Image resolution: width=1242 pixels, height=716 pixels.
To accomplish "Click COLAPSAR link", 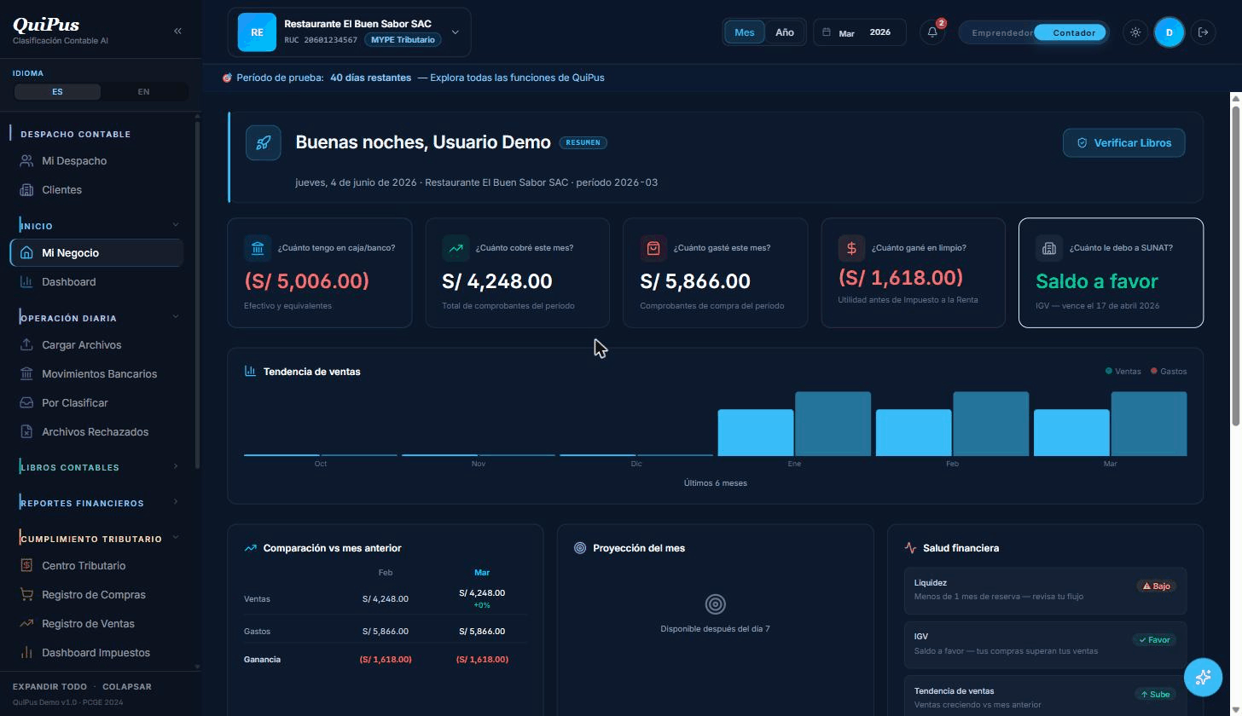I will pyautogui.click(x=127, y=687).
